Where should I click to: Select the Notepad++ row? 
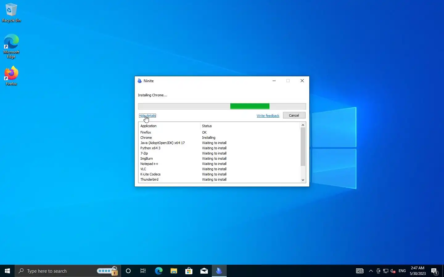[x=219, y=164]
